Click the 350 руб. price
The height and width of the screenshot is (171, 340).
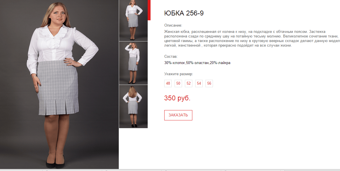click(x=177, y=98)
